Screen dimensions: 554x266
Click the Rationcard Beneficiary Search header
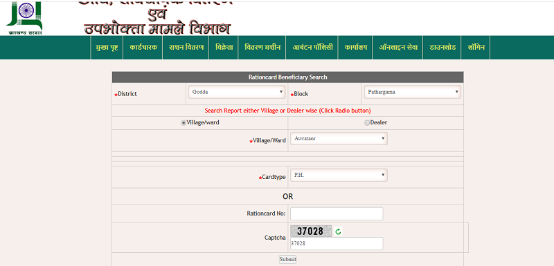pyautogui.click(x=287, y=77)
